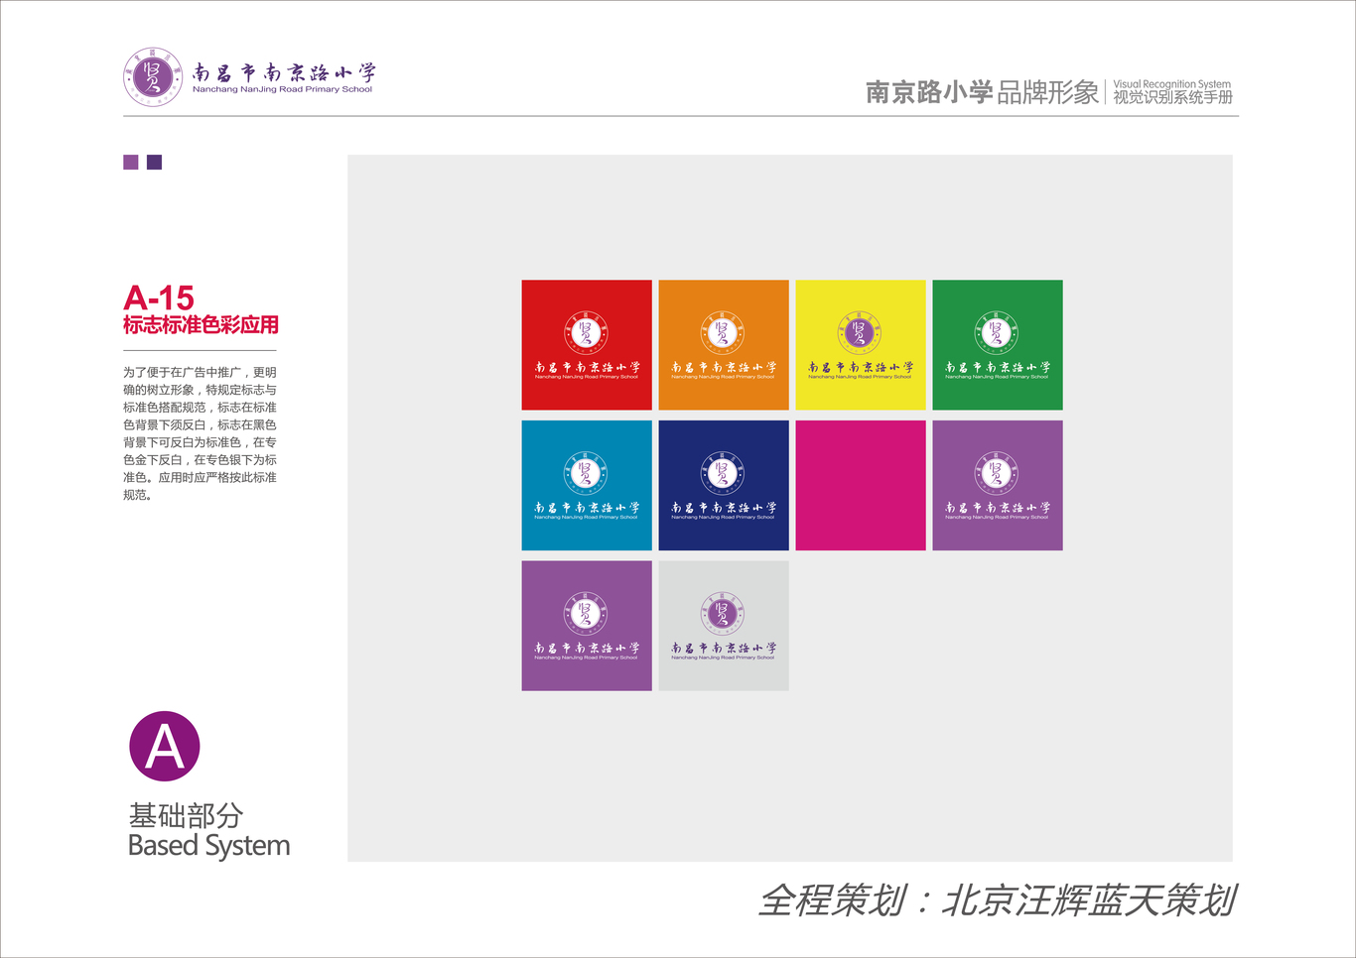The height and width of the screenshot is (958, 1356).
Task: Click the 'Based System' label
Action: click(209, 846)
